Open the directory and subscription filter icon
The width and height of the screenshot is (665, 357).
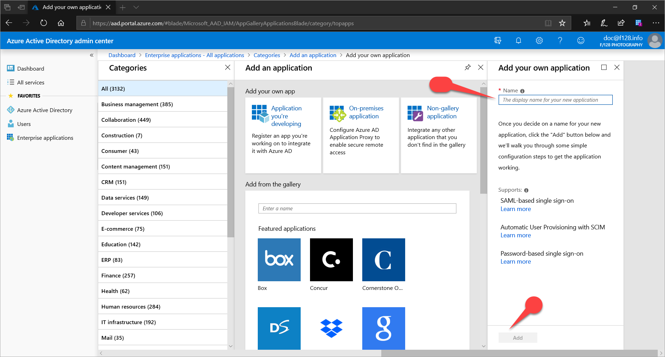(498, 40)
